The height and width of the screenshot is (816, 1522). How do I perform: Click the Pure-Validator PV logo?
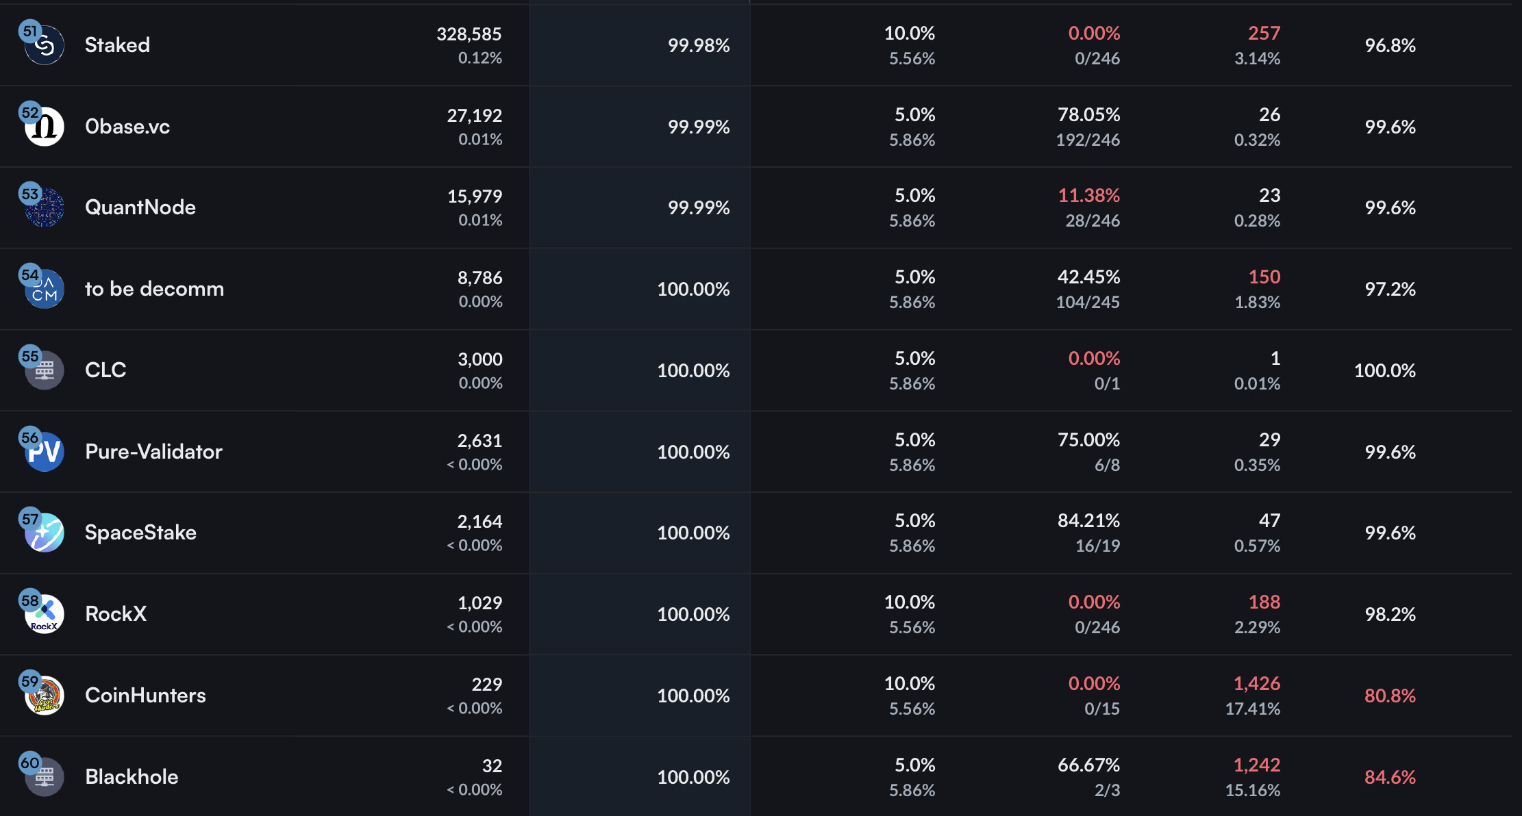[45, 452]
